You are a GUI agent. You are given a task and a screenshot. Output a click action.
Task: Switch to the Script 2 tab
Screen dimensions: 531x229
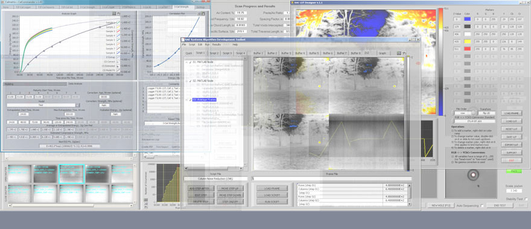(214, 53)
